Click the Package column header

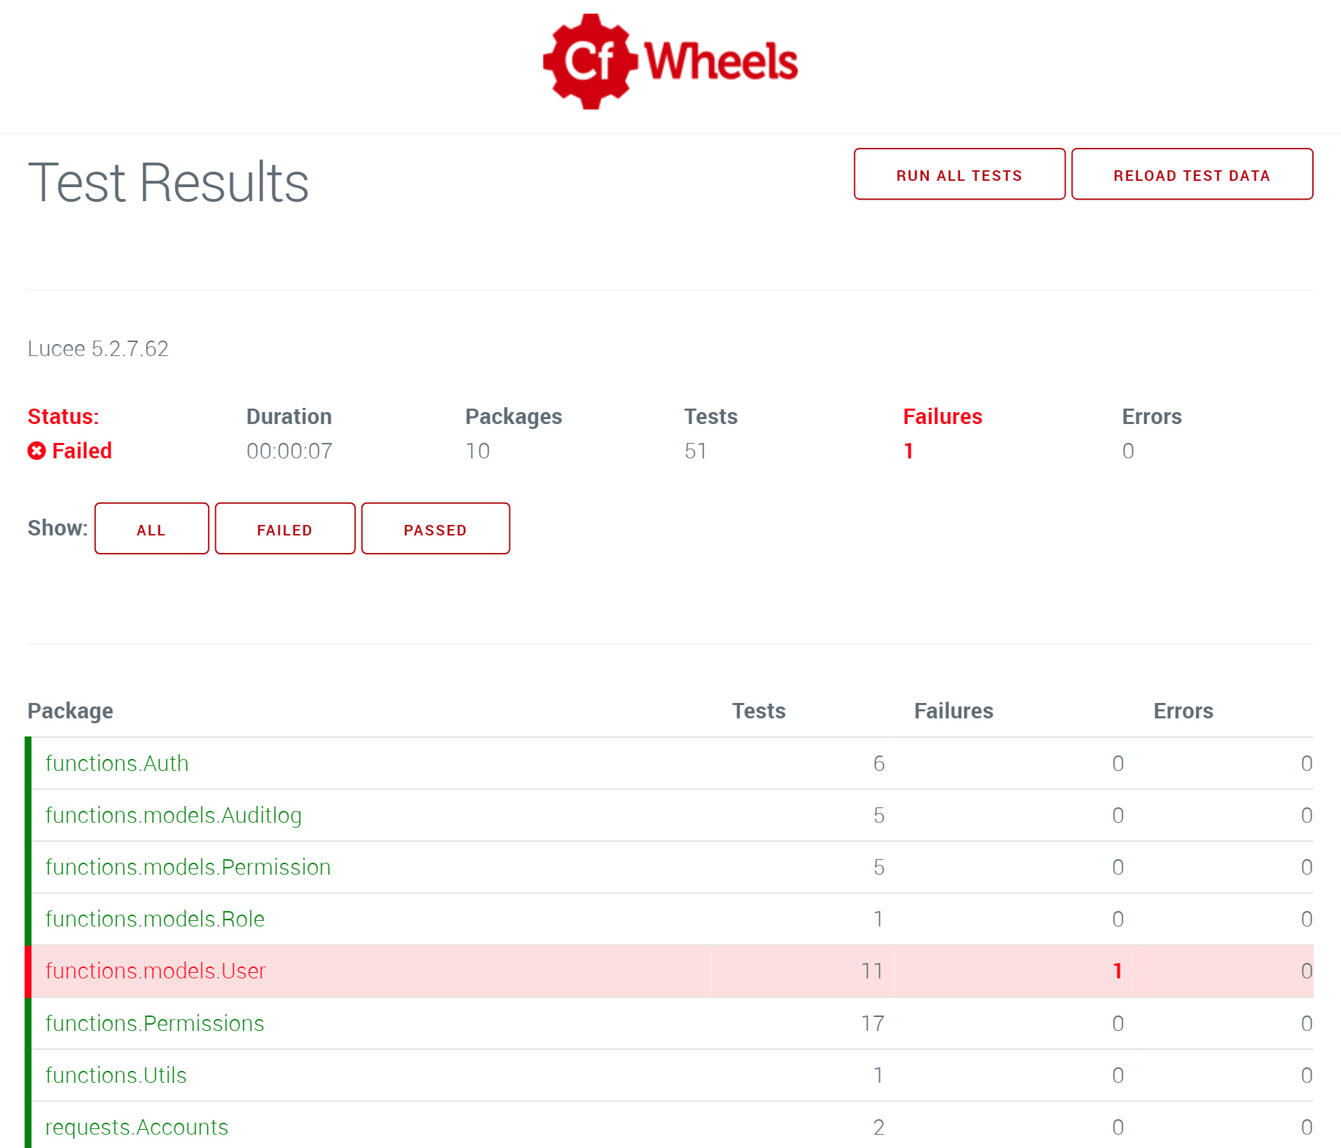coord(70,711)
